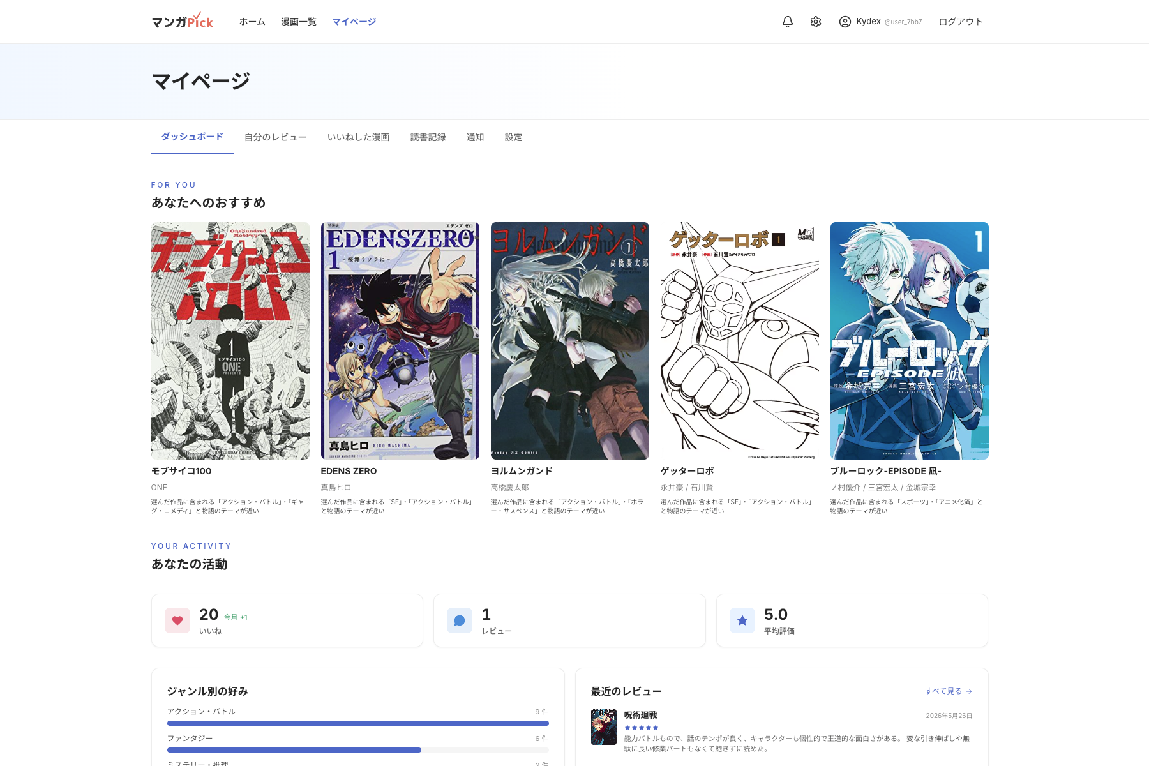Screen dimensions: 1149x766
Task: Click the 今月 +1 label
Action: coord(236,617)
